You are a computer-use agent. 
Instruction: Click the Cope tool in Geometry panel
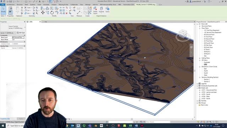click(x=28, y=7)
